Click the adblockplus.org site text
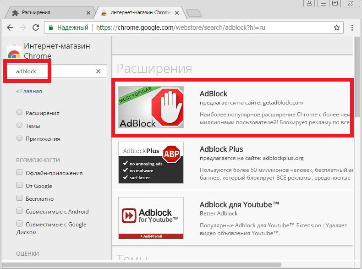362x269 pixels. point(283,158)
